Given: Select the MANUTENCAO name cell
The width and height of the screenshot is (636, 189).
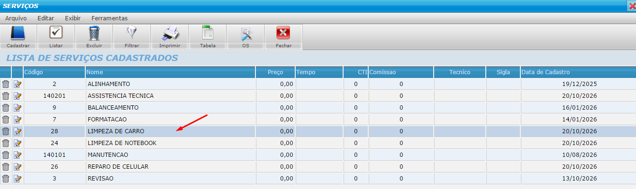Looking at the screenshot, I should click(171, 155).
